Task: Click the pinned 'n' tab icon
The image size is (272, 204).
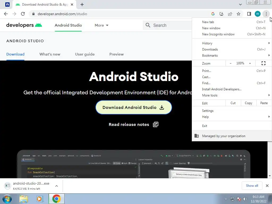Action: pyautogui.click(x=7, y=5)
